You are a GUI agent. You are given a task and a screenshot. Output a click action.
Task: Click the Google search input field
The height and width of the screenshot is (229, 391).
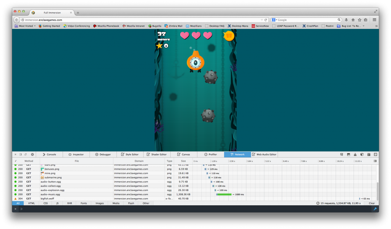[x=307, y=20]
